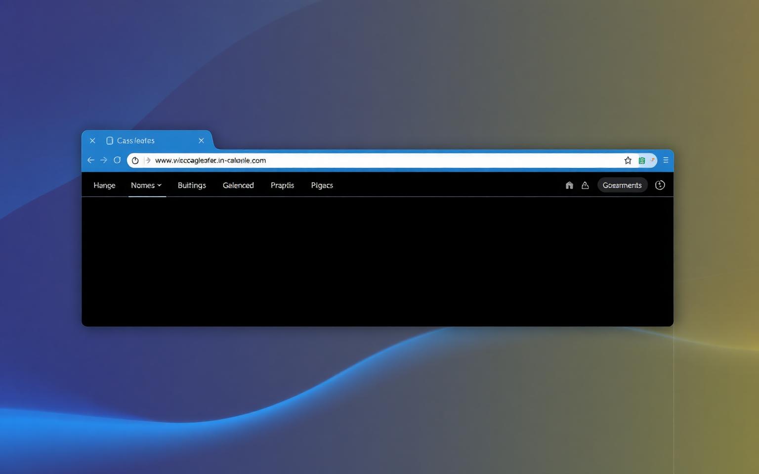This screenshot has width=759, height=474.
Task: Open the Hange menu item
Action: tap(104, 185)
